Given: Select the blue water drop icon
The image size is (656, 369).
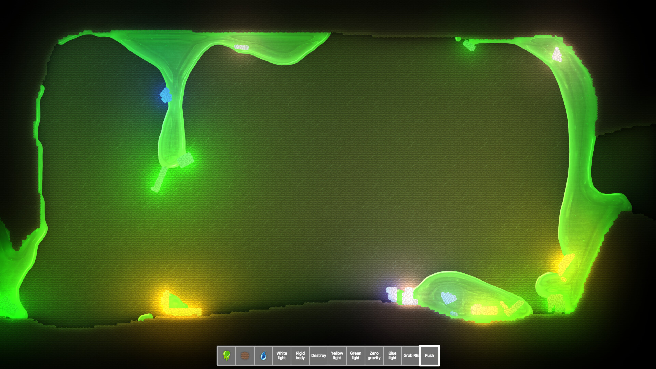Looking at the screenshot, I should (x=263, y=356).
